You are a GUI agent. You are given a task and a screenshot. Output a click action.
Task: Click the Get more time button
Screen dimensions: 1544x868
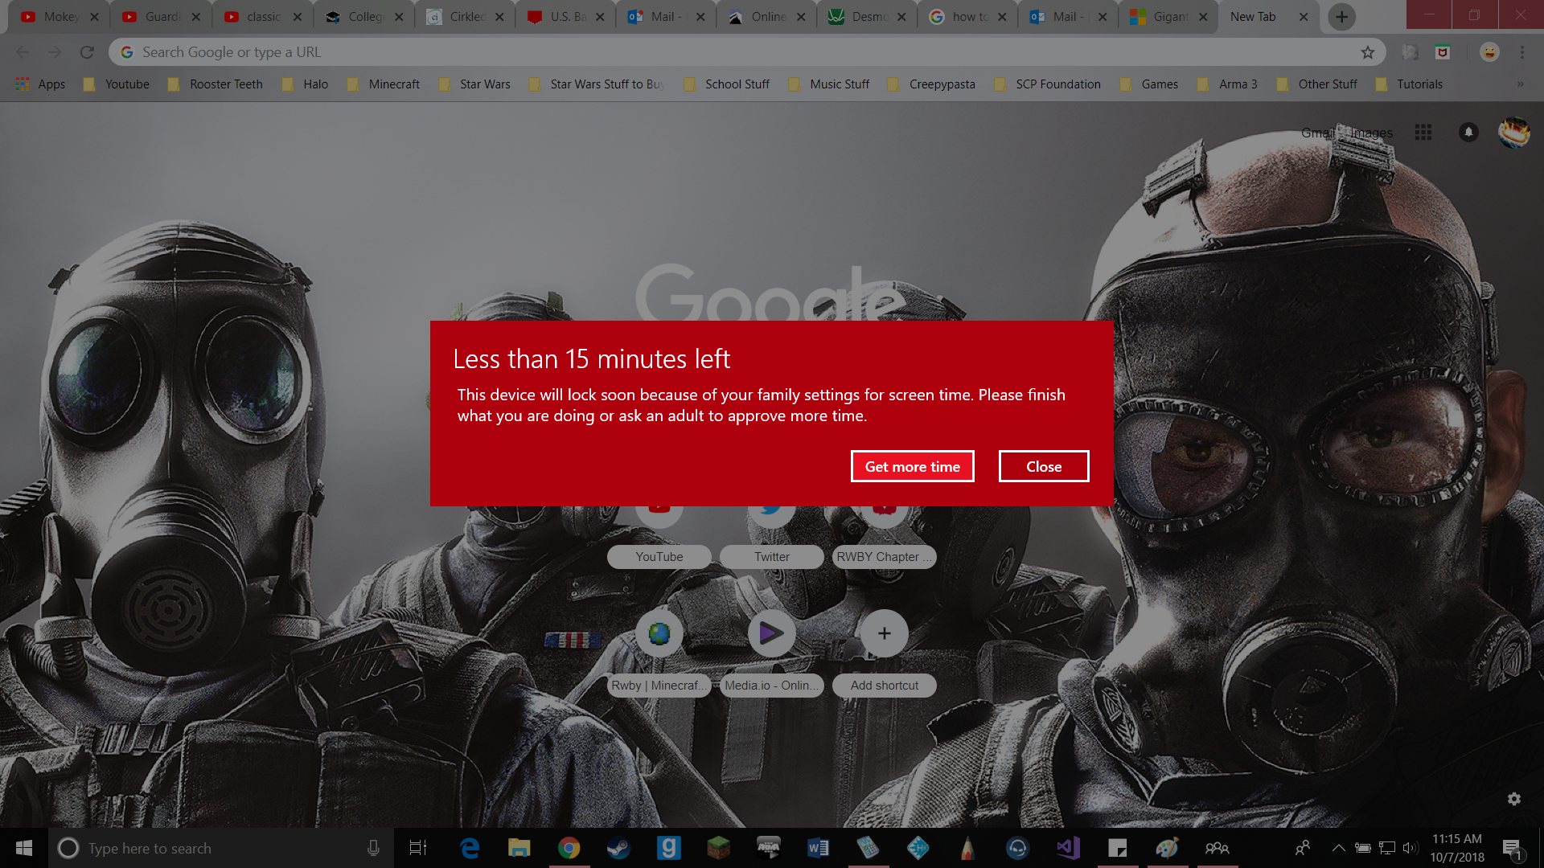912,467
